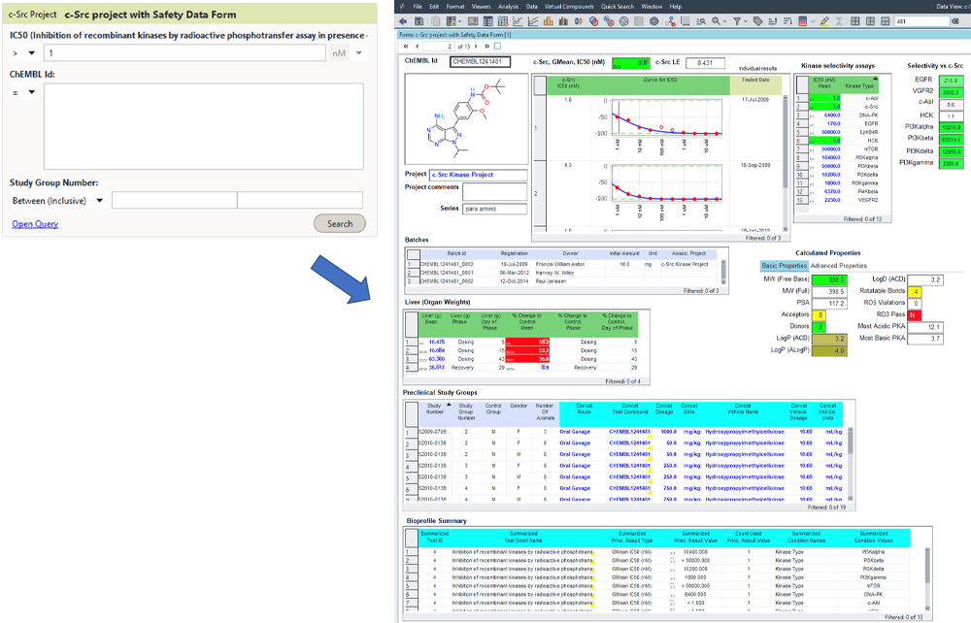Open the magnifying glass search tool
The image size is (971, 623).
[x=716, y=22]
